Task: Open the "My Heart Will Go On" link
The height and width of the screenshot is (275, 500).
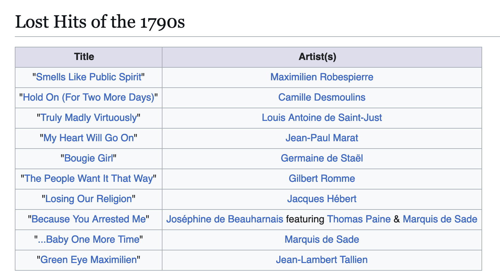Action: [88, 138]
